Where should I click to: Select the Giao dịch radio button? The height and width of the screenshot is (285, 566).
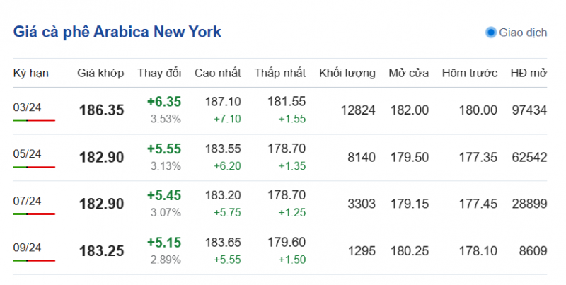click(491, 33)
